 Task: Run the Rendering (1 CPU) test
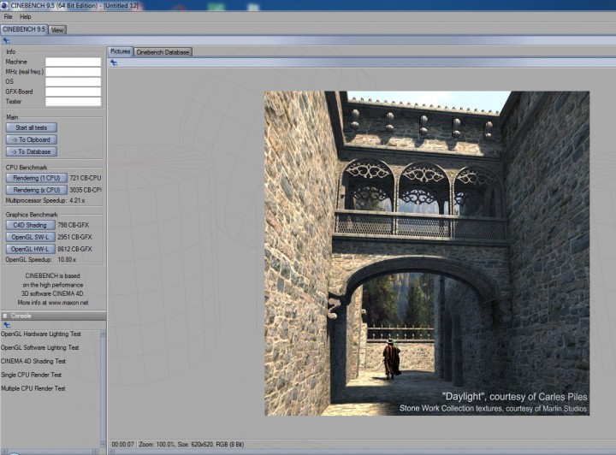coord(37,178)
